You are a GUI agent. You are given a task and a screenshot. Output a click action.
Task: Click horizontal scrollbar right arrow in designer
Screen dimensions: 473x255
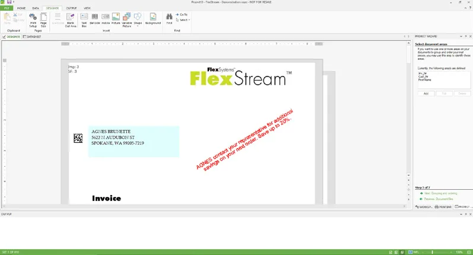point(405,206)
